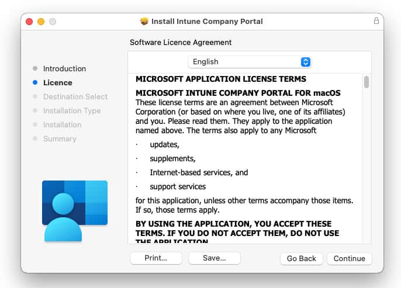
Task: Click the licence text scrollbar thumb
Action: click(367, 82)
